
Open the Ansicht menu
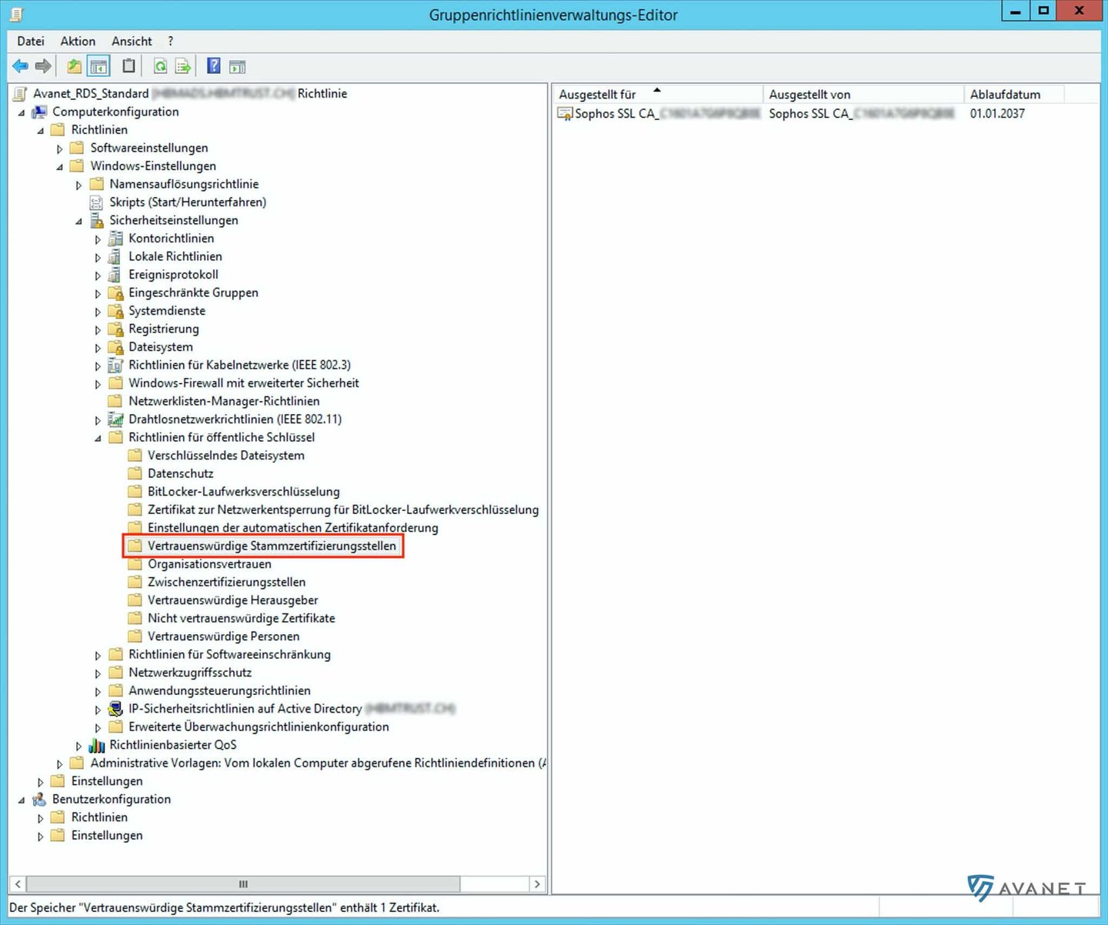tap(132, 41)
